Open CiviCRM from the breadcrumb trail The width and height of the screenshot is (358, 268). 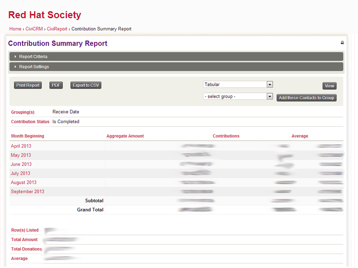click(34, 29)
